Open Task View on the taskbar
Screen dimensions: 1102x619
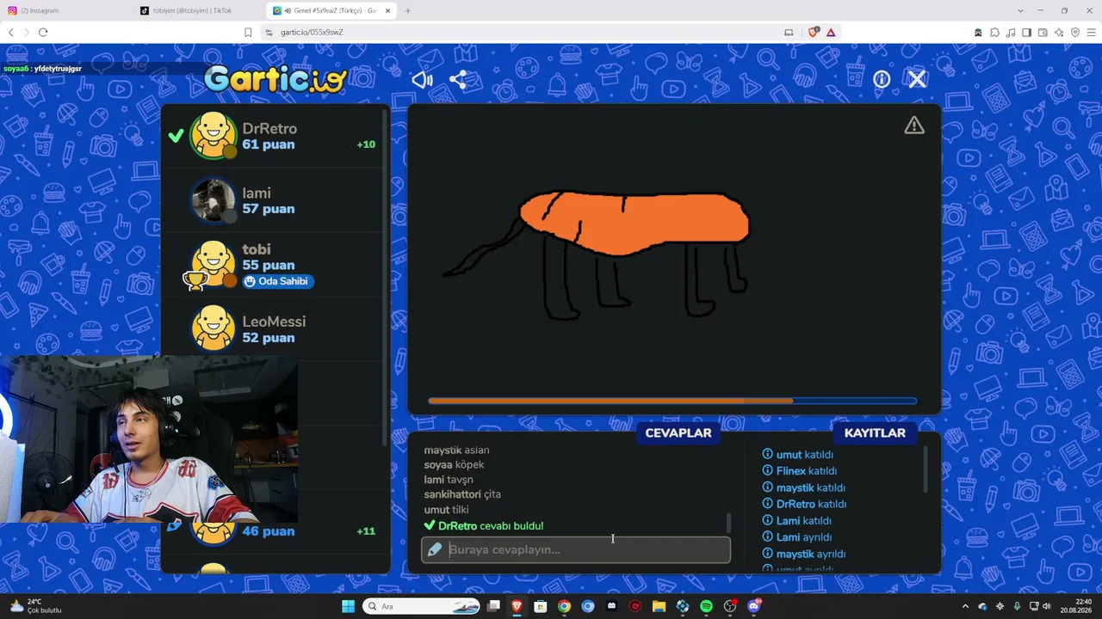(493, 606)
